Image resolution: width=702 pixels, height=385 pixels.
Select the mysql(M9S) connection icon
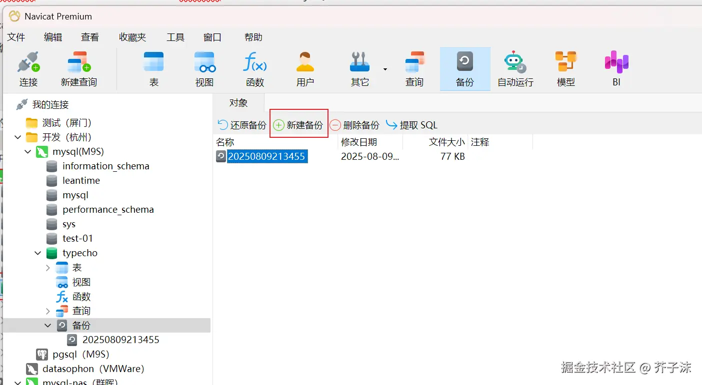coord(42,152)
